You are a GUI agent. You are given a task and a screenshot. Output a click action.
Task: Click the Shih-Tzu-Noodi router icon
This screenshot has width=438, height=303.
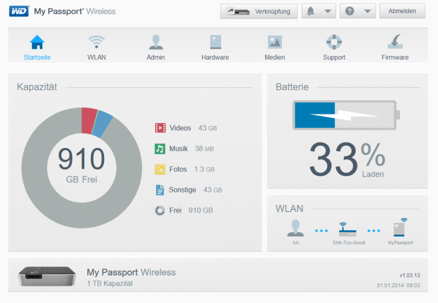coord(348,230)
